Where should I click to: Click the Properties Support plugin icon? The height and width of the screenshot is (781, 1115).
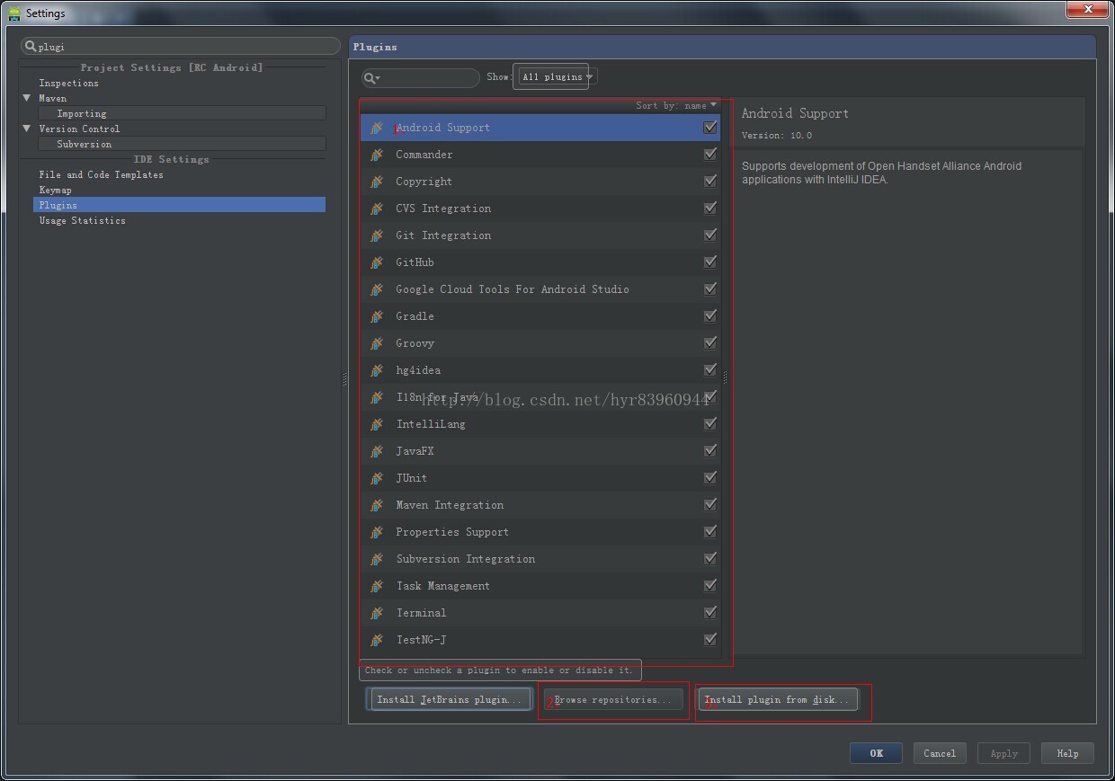[377, 532]
